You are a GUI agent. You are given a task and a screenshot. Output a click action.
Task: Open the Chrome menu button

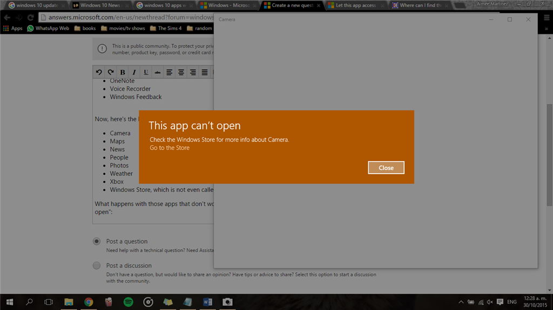pos(547,17)
